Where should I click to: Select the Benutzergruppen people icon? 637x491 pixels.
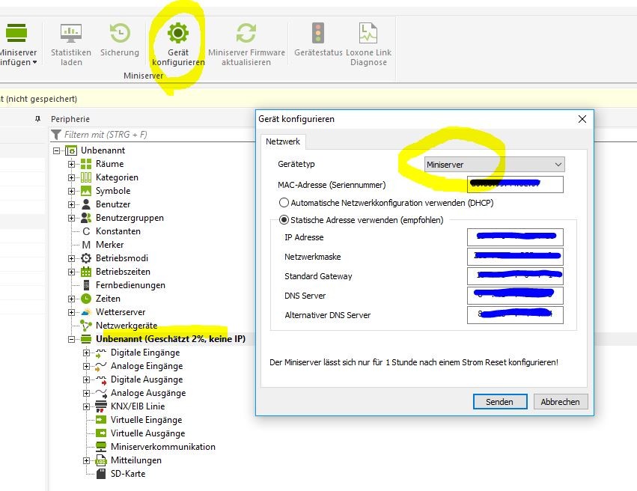(86, 218)
